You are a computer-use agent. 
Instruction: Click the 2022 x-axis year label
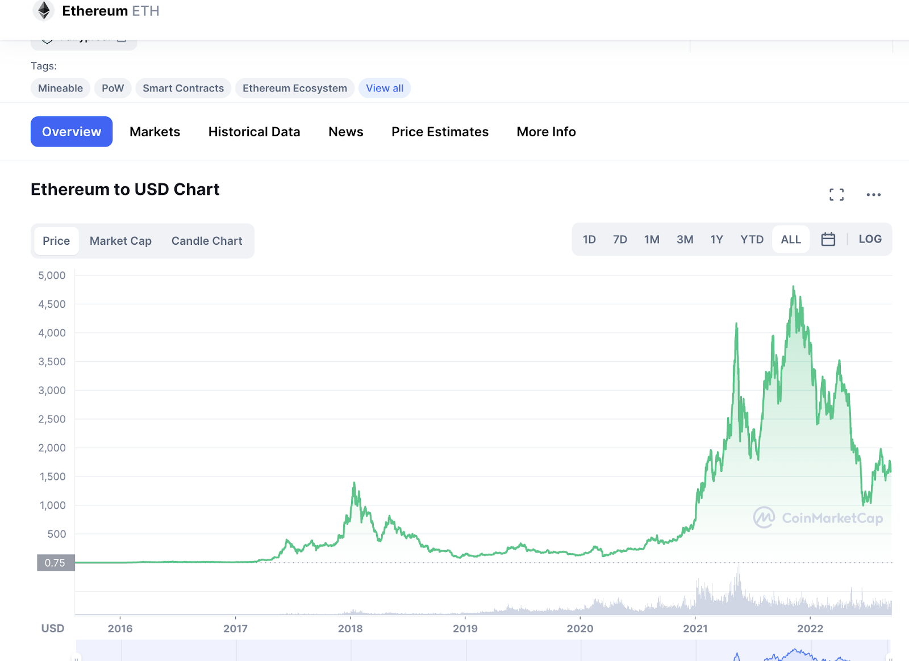coord(810,629)
